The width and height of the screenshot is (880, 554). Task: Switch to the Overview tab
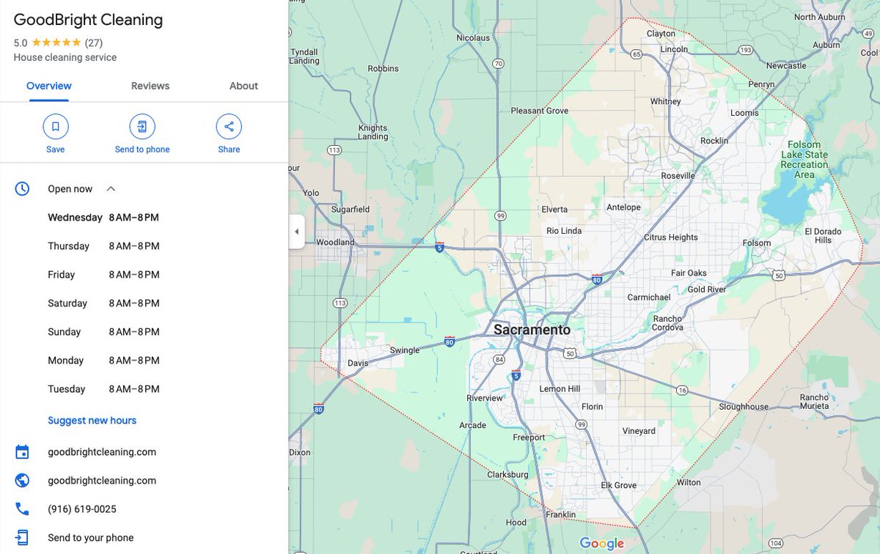49,86
